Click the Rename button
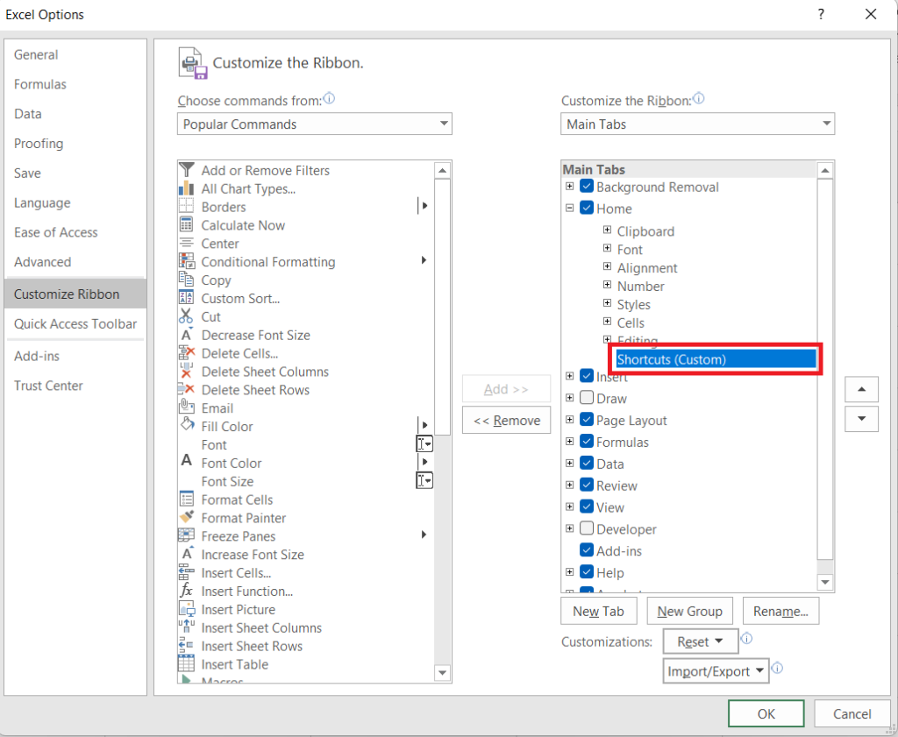 point(780,610)
